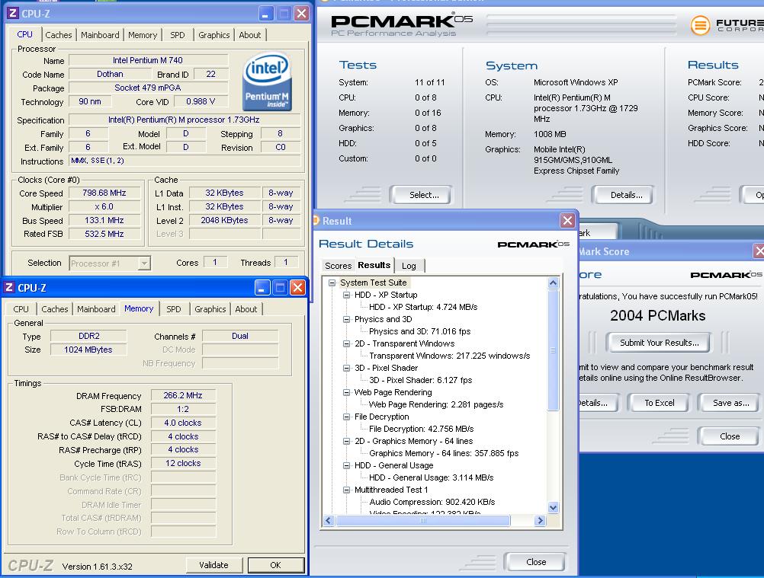Close the lower CPU-Z Memory window
The width and height of the screenshot is (764, 578).
point(297,288)
